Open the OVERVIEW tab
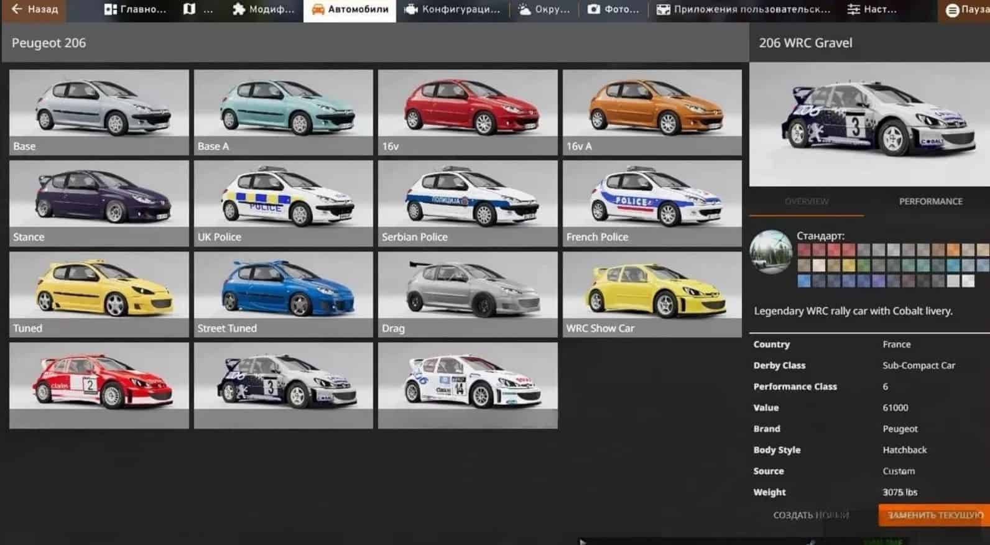The image size is (990, 545). pos(807,201)
